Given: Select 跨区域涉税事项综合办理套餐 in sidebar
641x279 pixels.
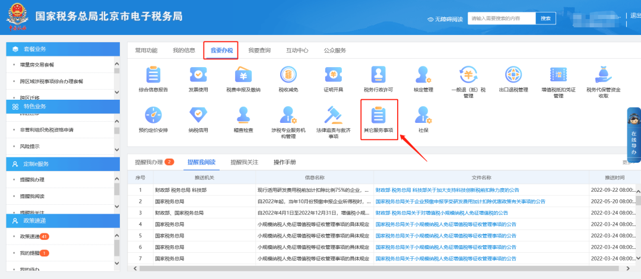Looking at the screenshot, I should coord(51,81).
